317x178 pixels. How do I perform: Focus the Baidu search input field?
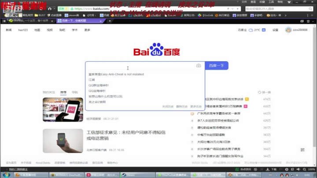(140, 66)
